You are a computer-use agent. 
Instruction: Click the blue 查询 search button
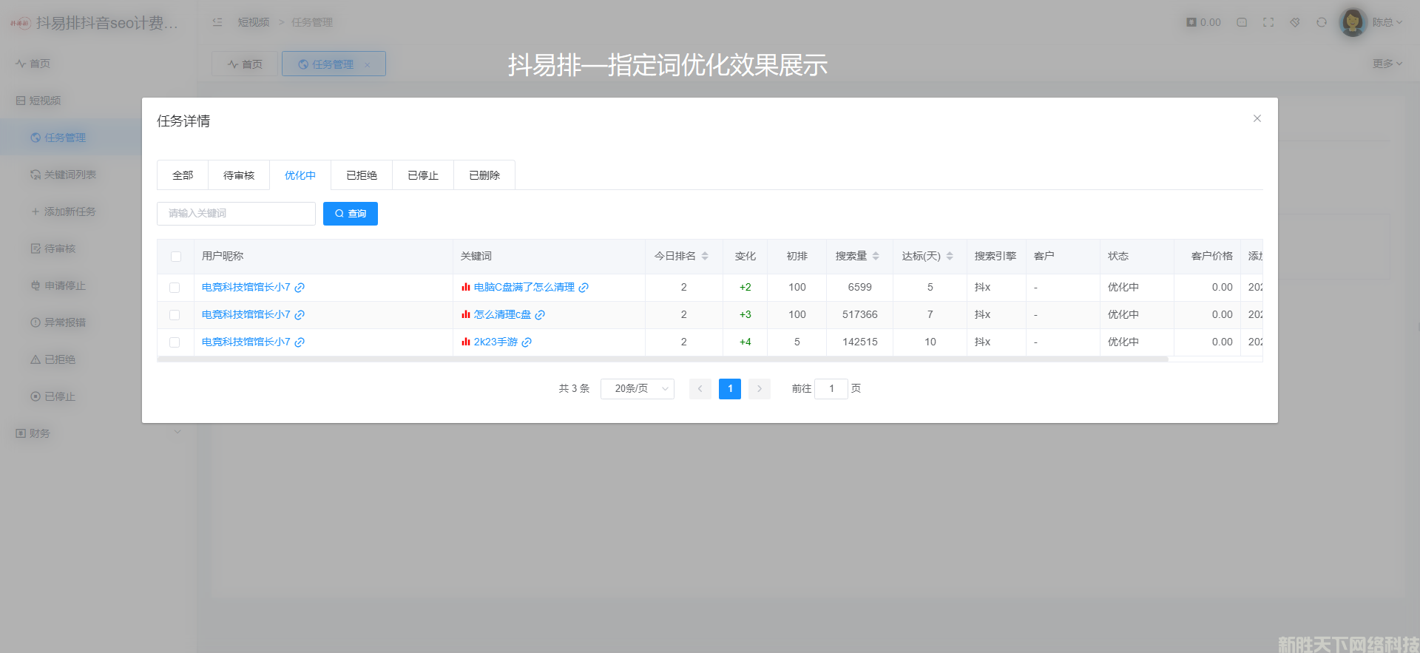pos(351,214)
